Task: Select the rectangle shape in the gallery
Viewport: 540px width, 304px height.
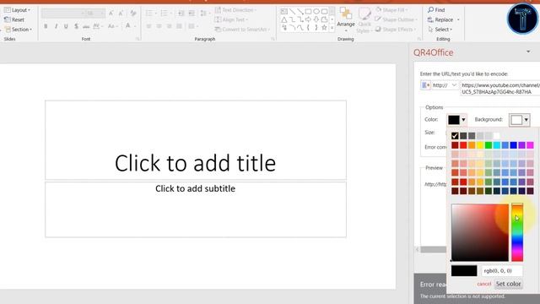Action: [308, 12]
